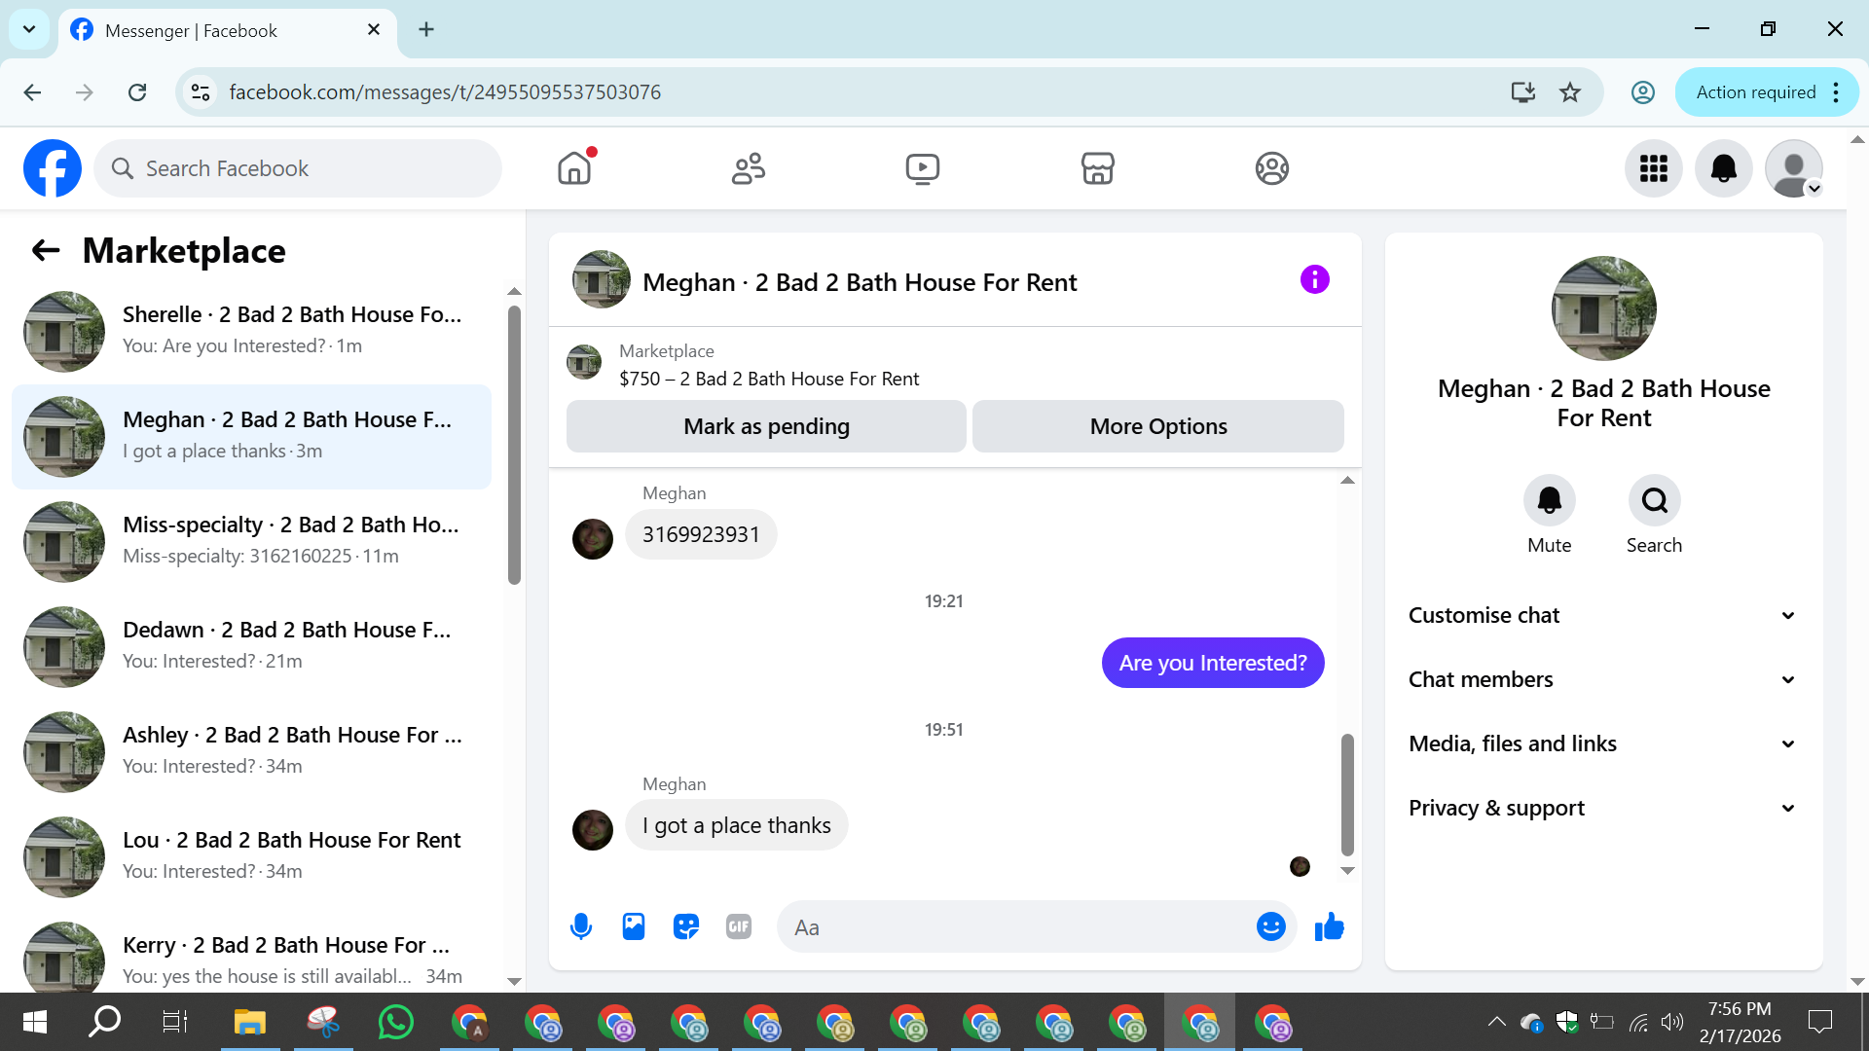
Task: Open the Facebook menu grid icon
Action: (x=1653, y=168)
